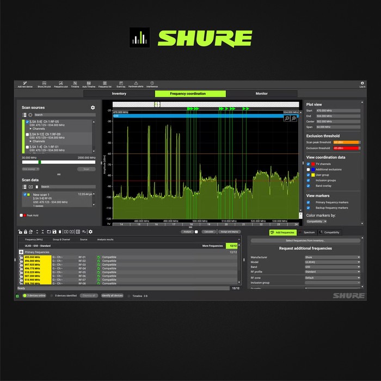Screen dimensions: 381x381
Task: Open the Color markers by Compatibility dropdown
Action: pos(316,222)
